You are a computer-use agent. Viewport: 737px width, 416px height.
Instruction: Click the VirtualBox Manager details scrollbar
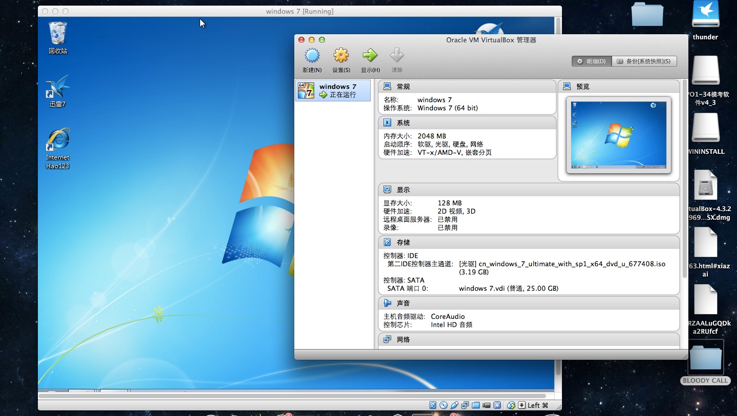[684, 179]
